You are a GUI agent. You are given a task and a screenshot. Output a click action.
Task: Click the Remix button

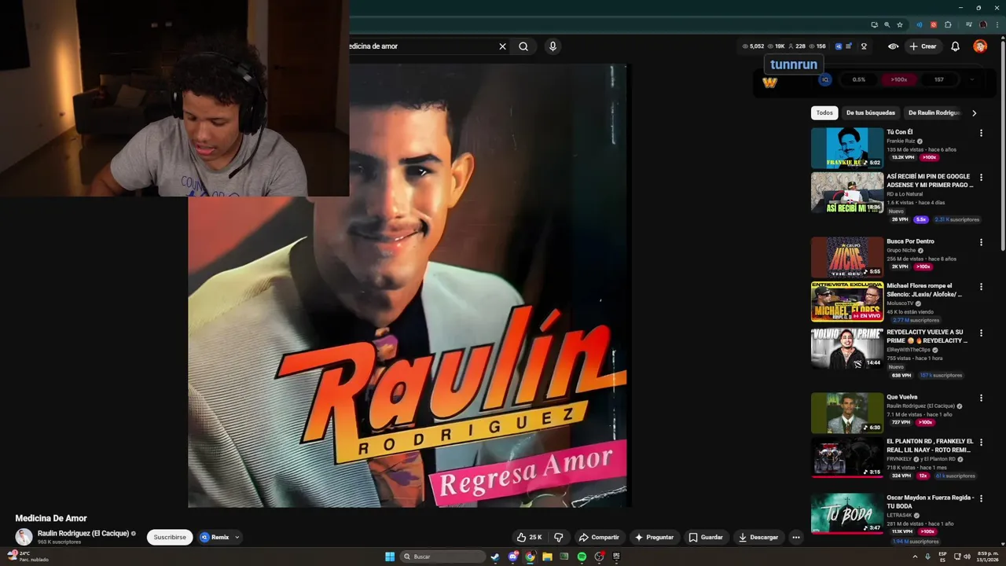pyautogui.click(x=214, y=537)
